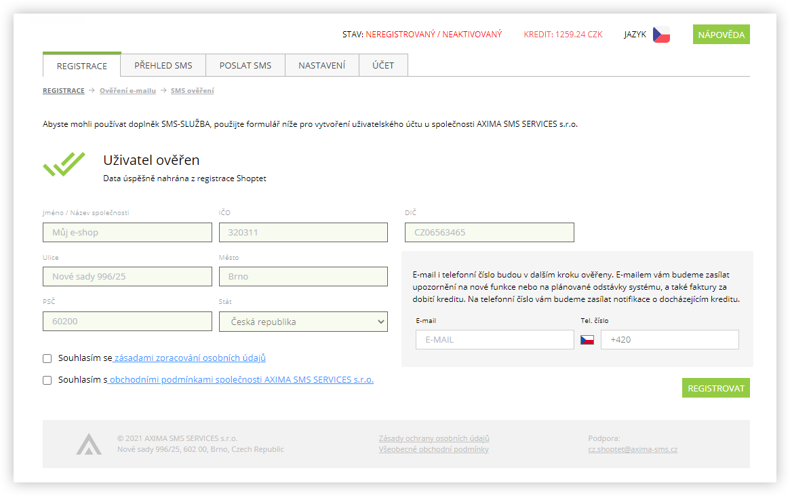
Task: Click the KREDIT: 1259.24 CZK text
Action: [564, 35]
